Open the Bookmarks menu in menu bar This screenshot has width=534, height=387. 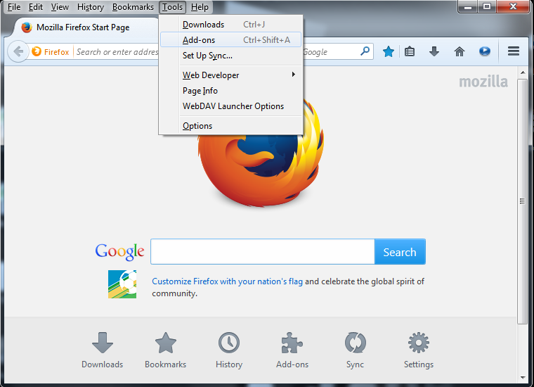[x=133, y=7]
